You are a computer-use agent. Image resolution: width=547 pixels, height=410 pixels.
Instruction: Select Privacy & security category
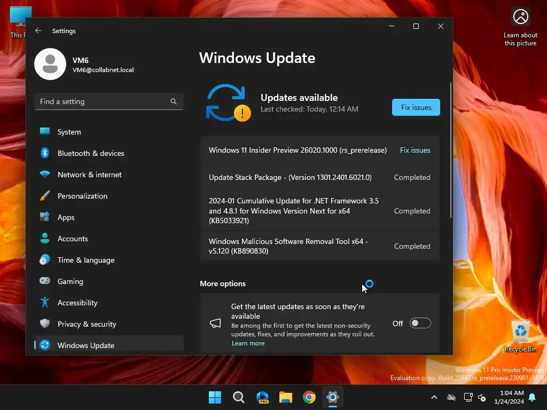click(x=109, y=324)
